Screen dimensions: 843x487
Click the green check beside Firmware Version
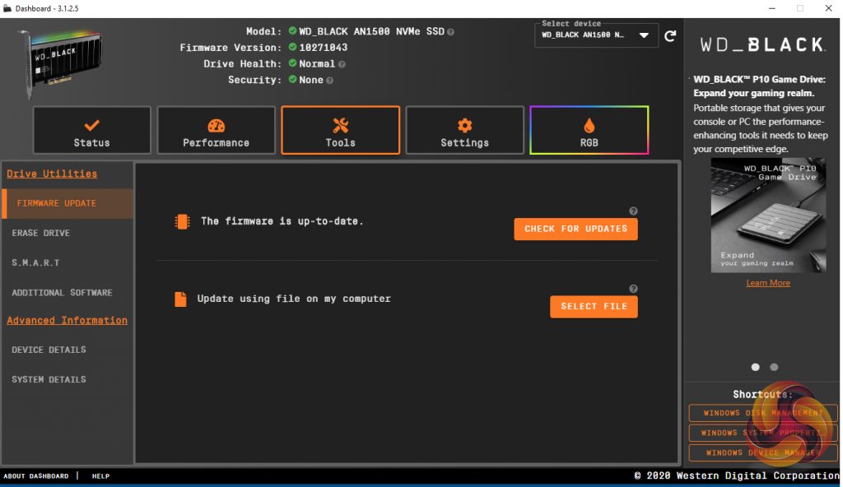tap(292, 48)
